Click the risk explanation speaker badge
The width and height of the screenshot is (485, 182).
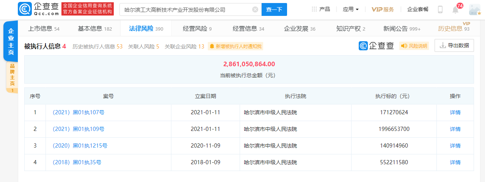click(x=414, y=46)
